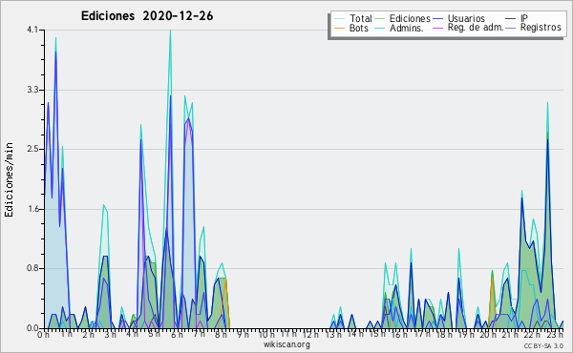Click the y-axis value 0.8
The image size is (573, 353).
(x=32, y=268)
